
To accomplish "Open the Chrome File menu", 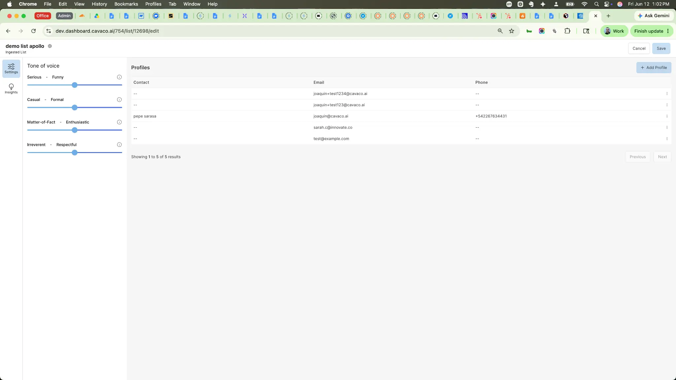I will coord(48,4).
